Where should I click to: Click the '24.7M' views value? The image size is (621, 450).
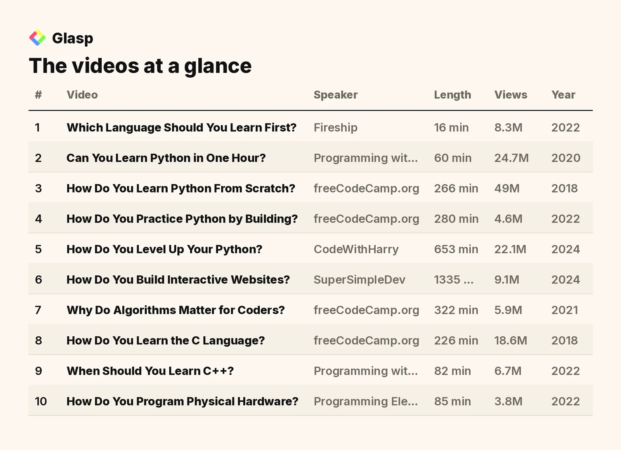(x=512, y=158)
